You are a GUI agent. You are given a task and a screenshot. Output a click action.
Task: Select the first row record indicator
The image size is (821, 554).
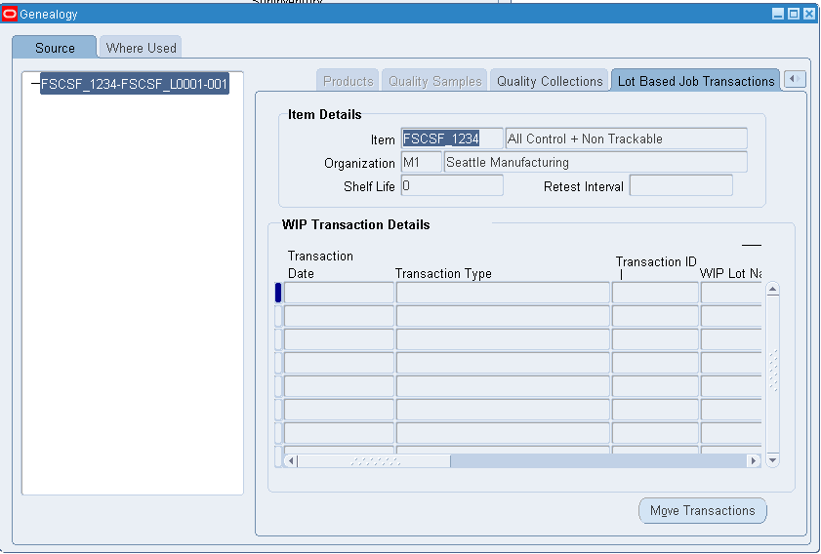(x=278, y=293)
